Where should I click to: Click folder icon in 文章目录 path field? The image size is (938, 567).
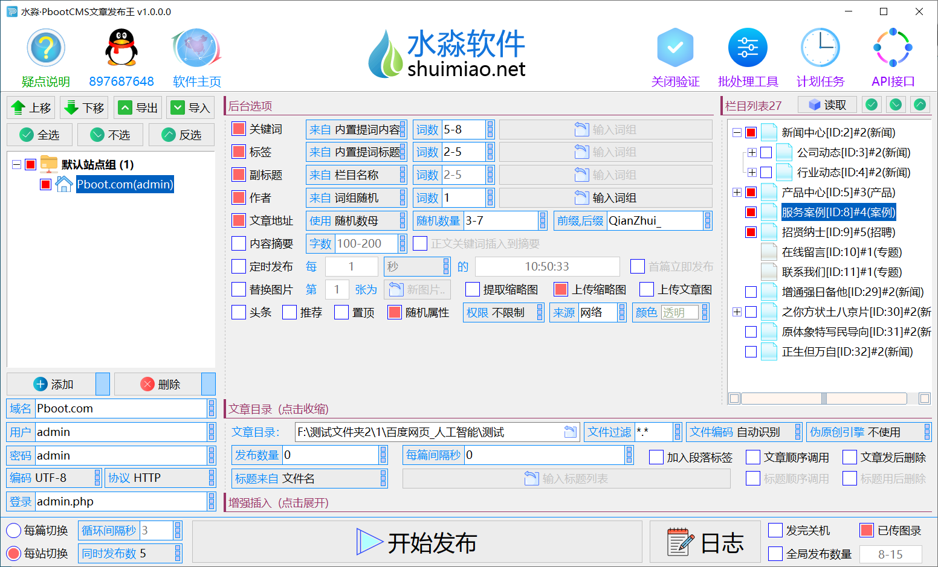point(570,432)
